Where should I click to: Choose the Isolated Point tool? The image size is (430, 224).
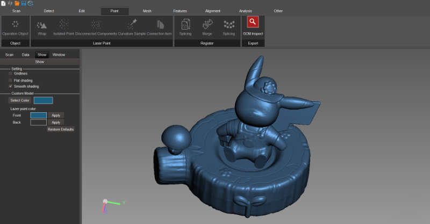63,28
